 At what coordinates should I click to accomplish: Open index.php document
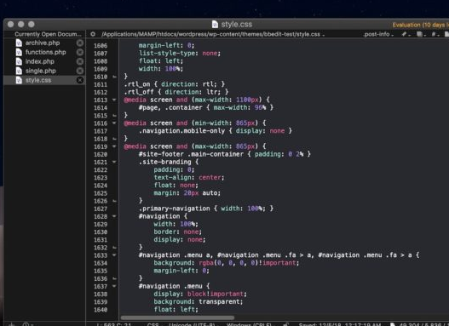pyautogui.click(x=39, y=61)
